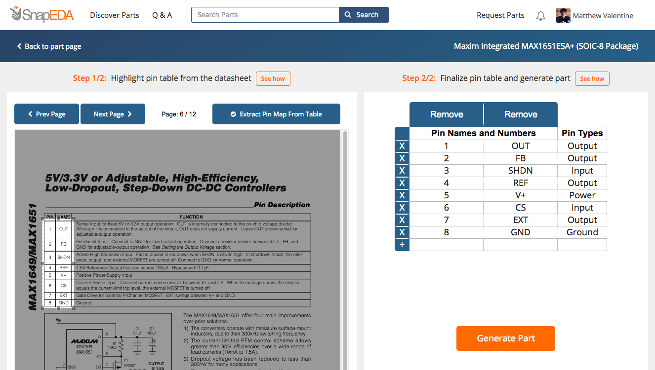The image size is (655, 370).
Task: Select Power pin type for V+
Action: 582,195
